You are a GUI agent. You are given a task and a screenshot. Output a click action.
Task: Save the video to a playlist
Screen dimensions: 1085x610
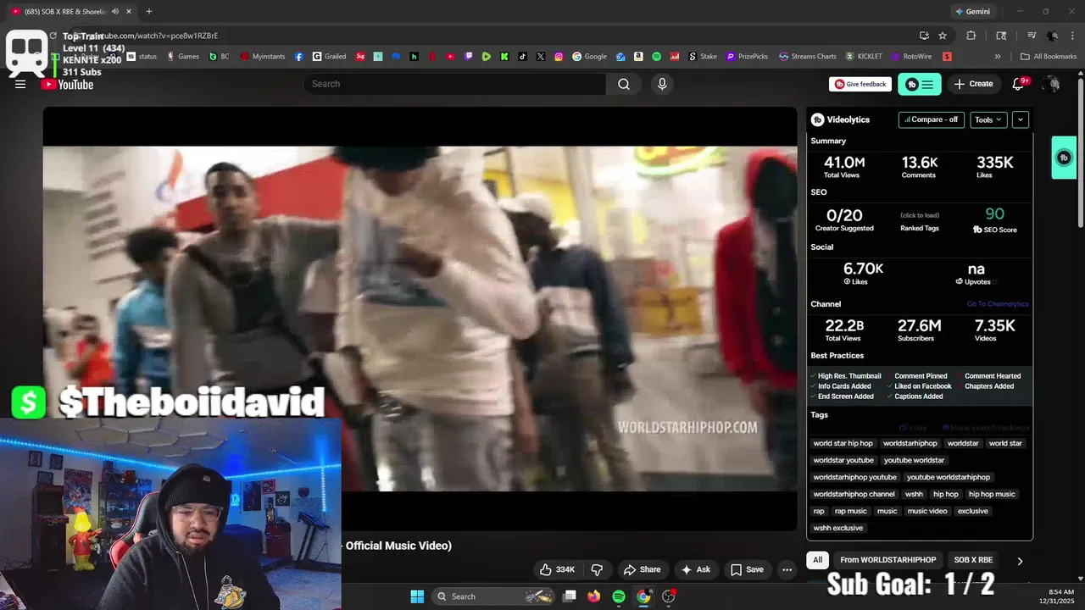[747, 569]
